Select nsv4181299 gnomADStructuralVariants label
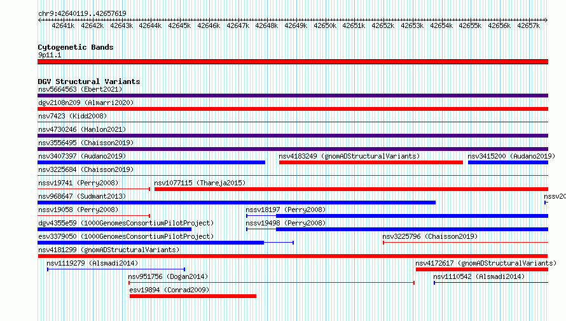The image size is (566, 321). pos(109,250)
